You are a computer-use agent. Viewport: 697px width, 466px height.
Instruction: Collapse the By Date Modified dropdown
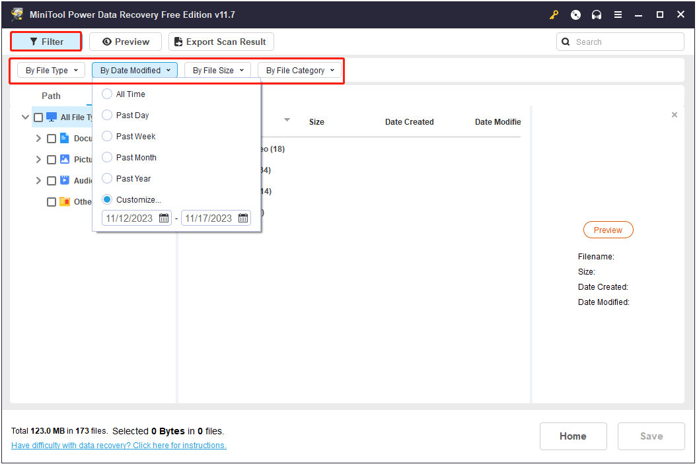pos(135,70)
